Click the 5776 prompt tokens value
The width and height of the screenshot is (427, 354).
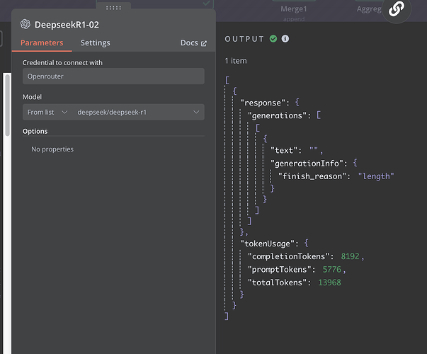coord(332,270)
